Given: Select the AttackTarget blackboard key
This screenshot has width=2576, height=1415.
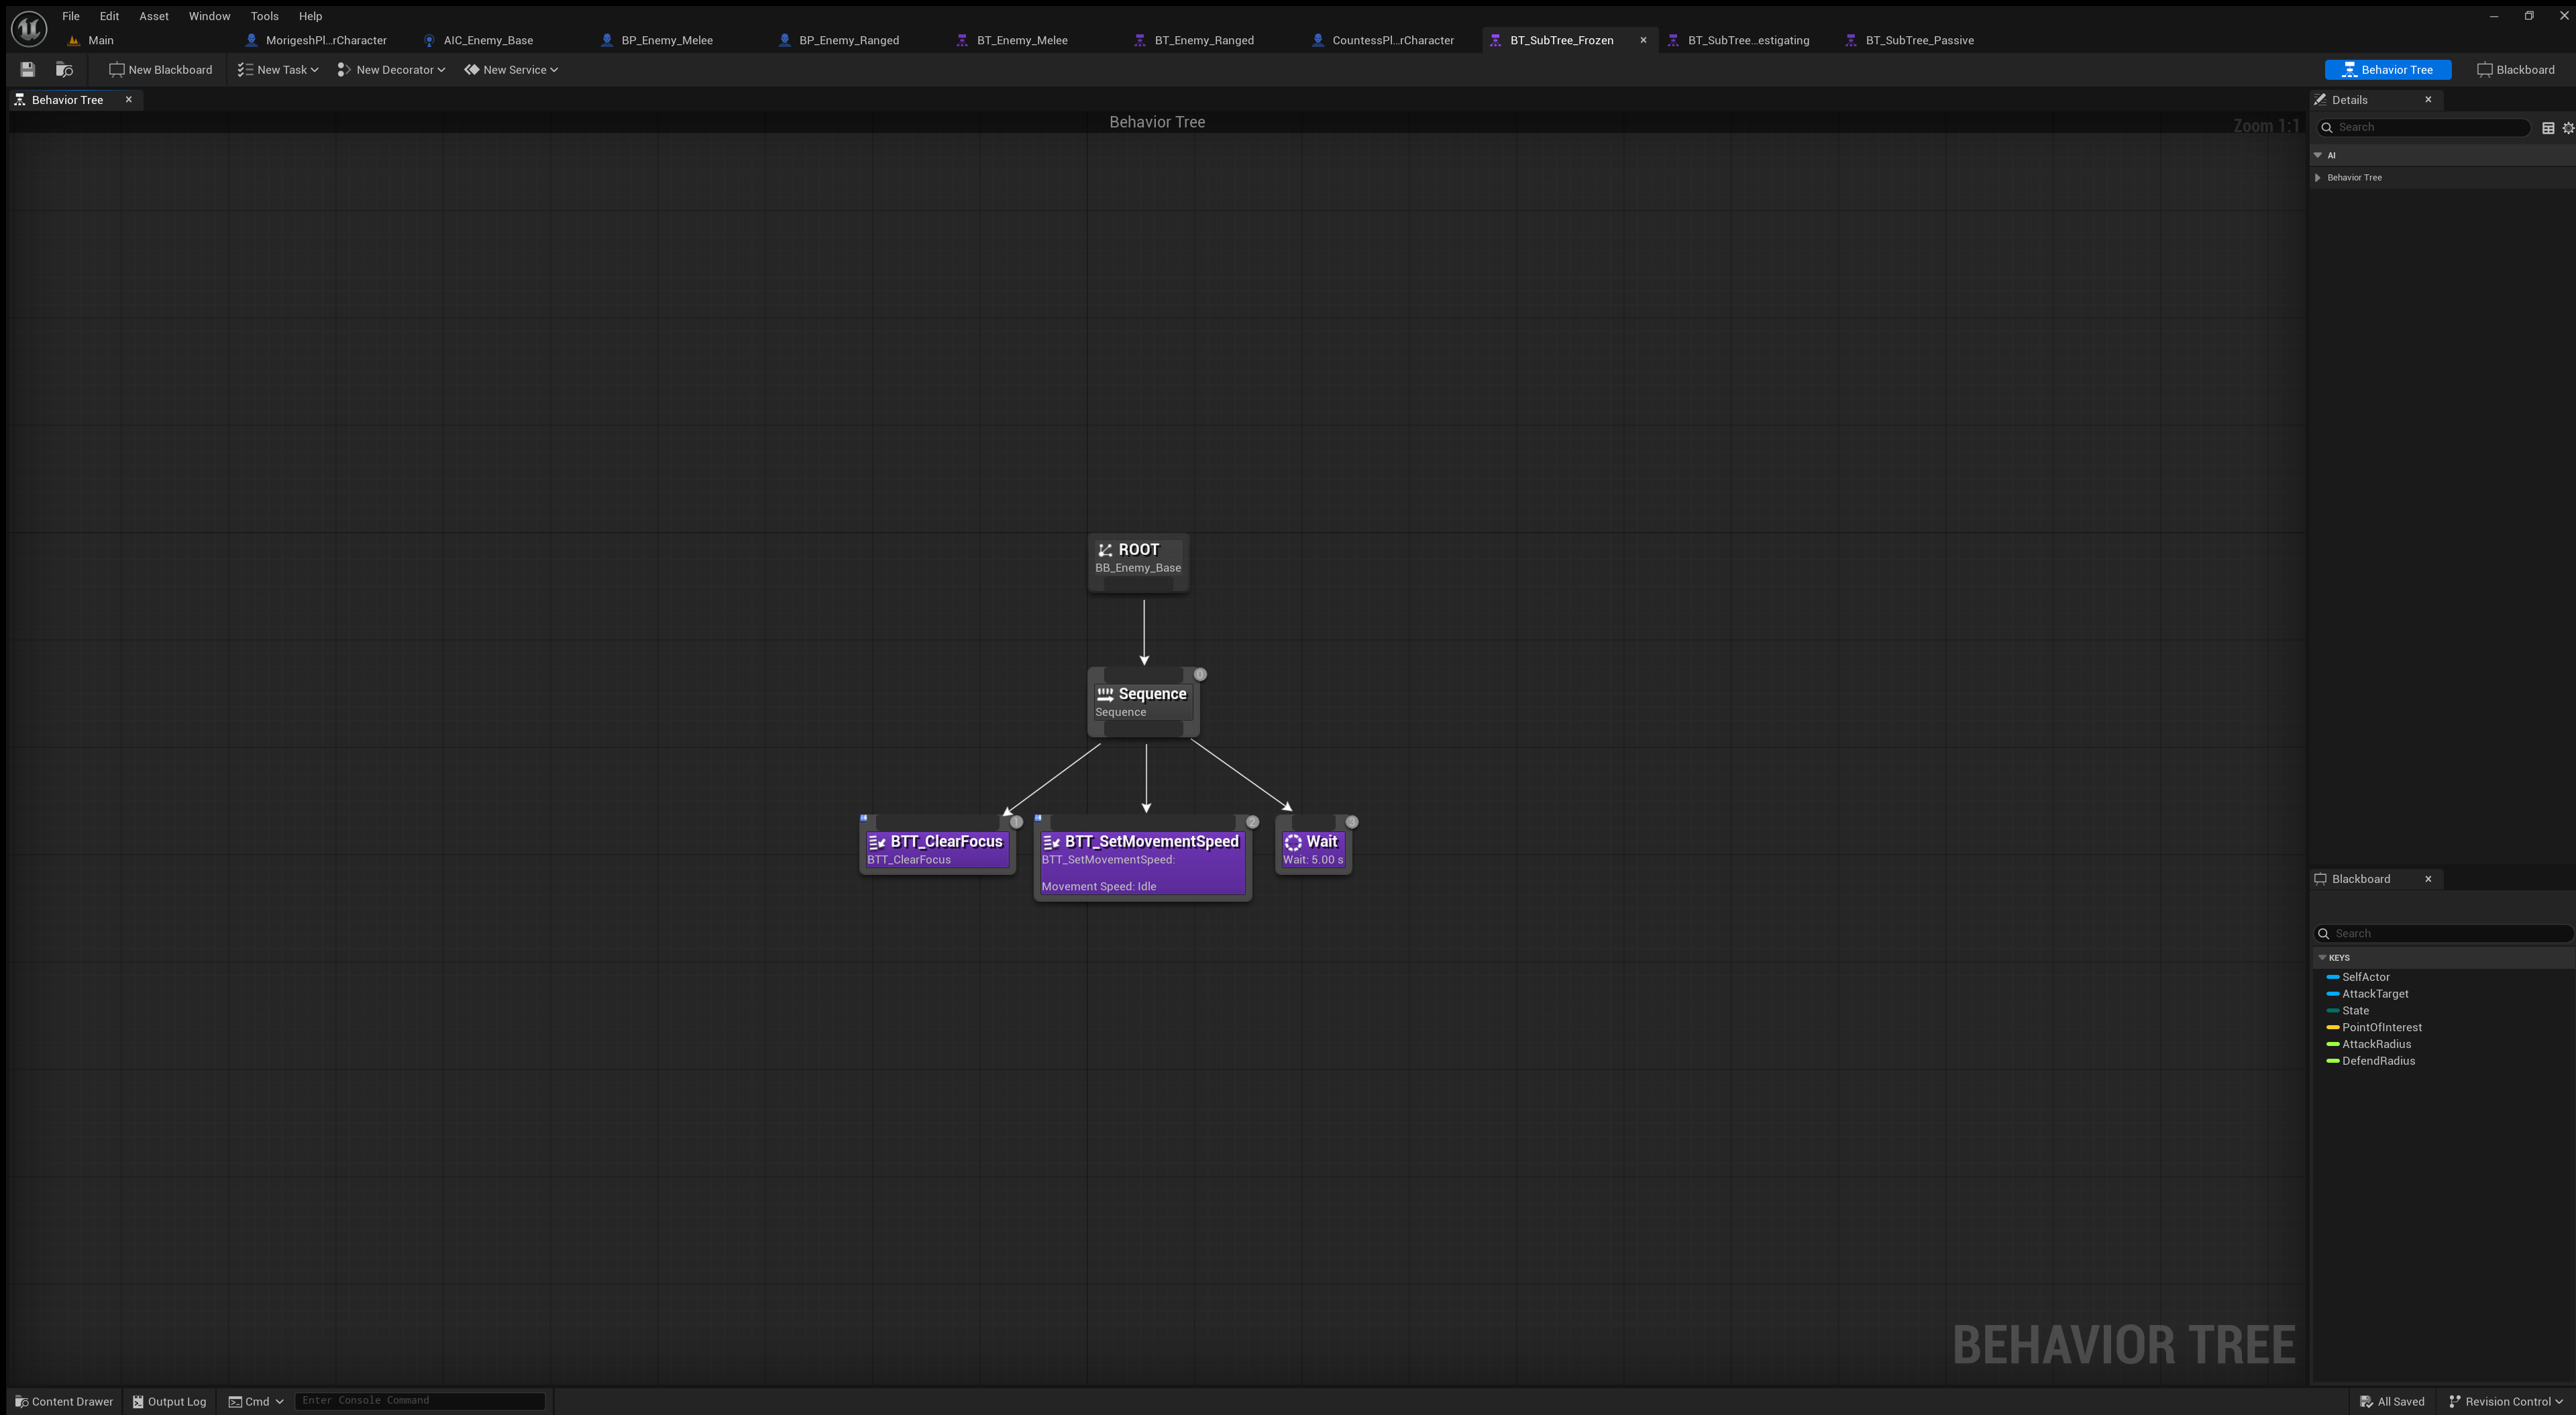Looking at the screenshot, I should [x=2374, y=994].
